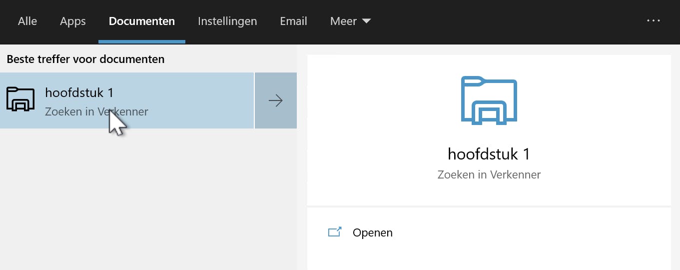Image resolution: width=680 pixels, height=270 pixels.
Task: Click the File Explorer icon beside hoofdstuk 1 result
Action: tap(20, 99)
